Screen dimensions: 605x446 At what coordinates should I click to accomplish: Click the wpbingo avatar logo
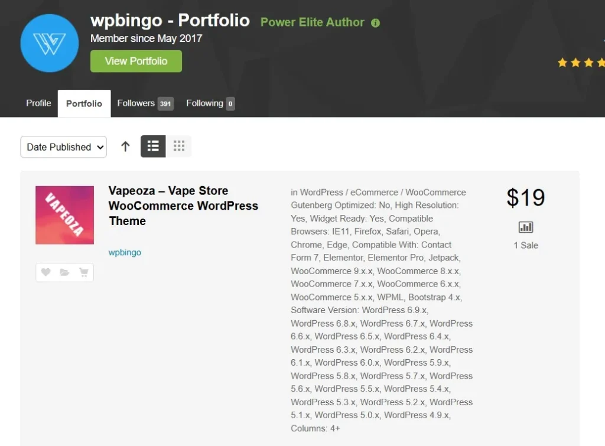click(x=50, y=43)
